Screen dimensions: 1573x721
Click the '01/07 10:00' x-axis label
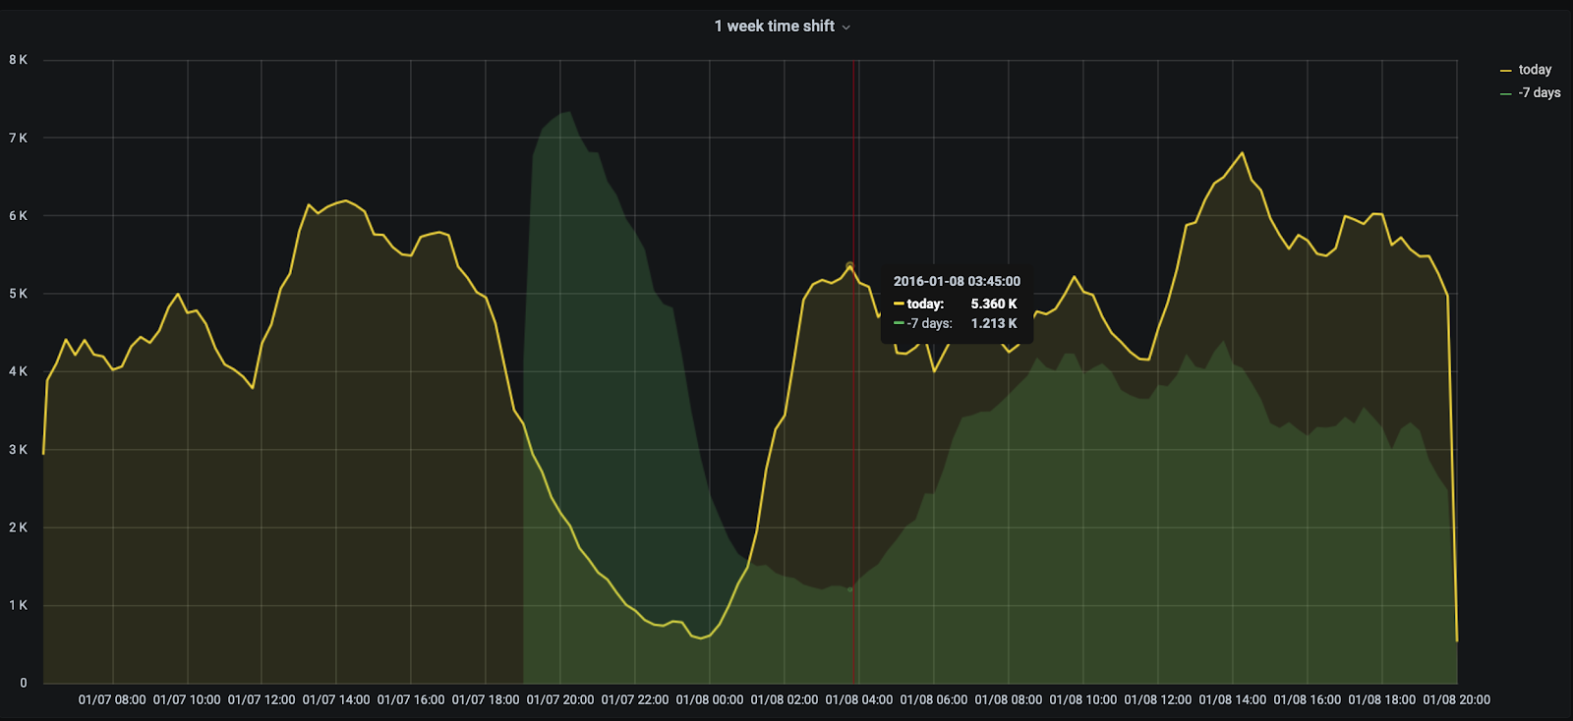coord(187,700)
